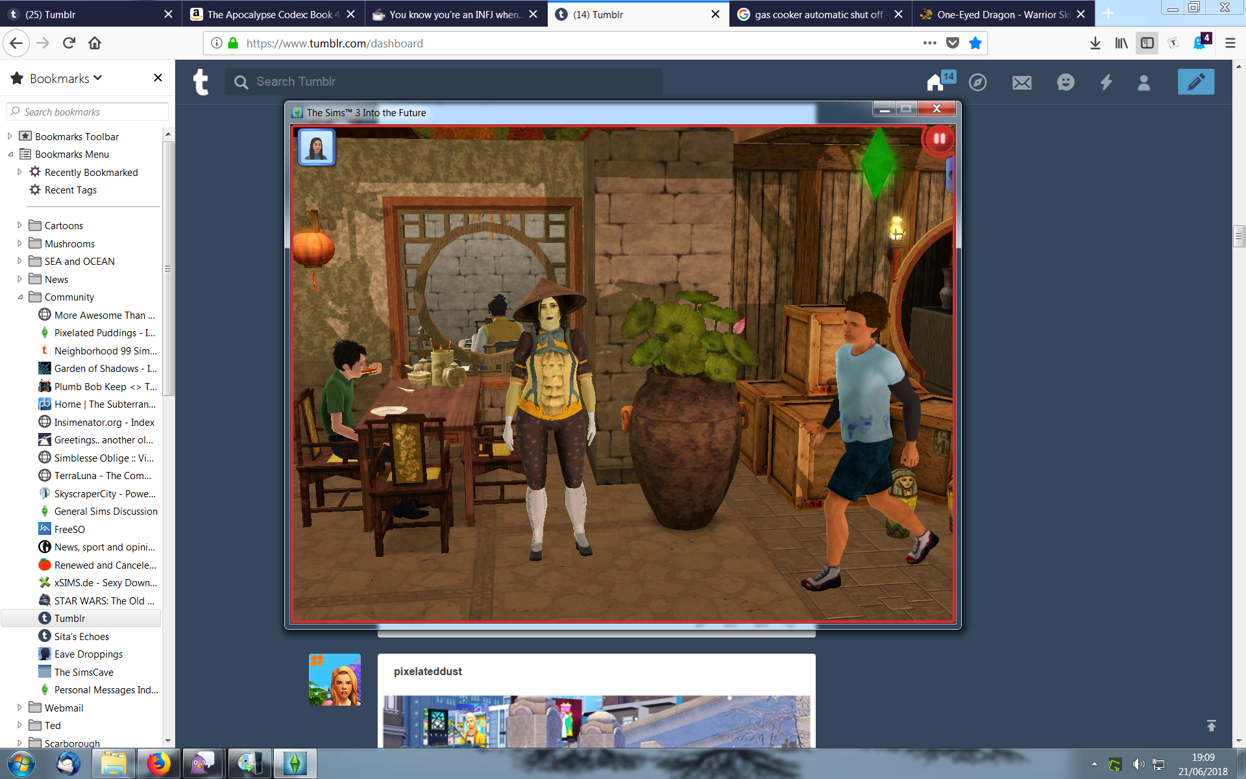Image resolution: width=1246 pixels, height=779 pixels.
Task: Toggle bookmark star for this page
Action: 975,43
